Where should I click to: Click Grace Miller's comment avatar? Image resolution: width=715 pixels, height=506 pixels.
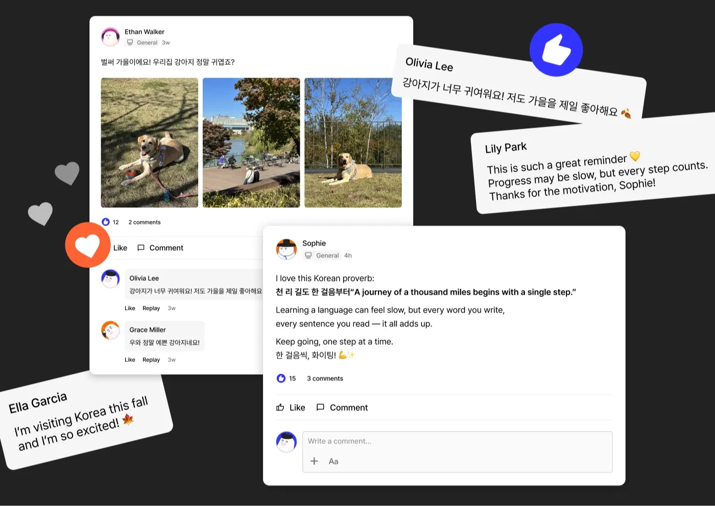tap(110, 330)
